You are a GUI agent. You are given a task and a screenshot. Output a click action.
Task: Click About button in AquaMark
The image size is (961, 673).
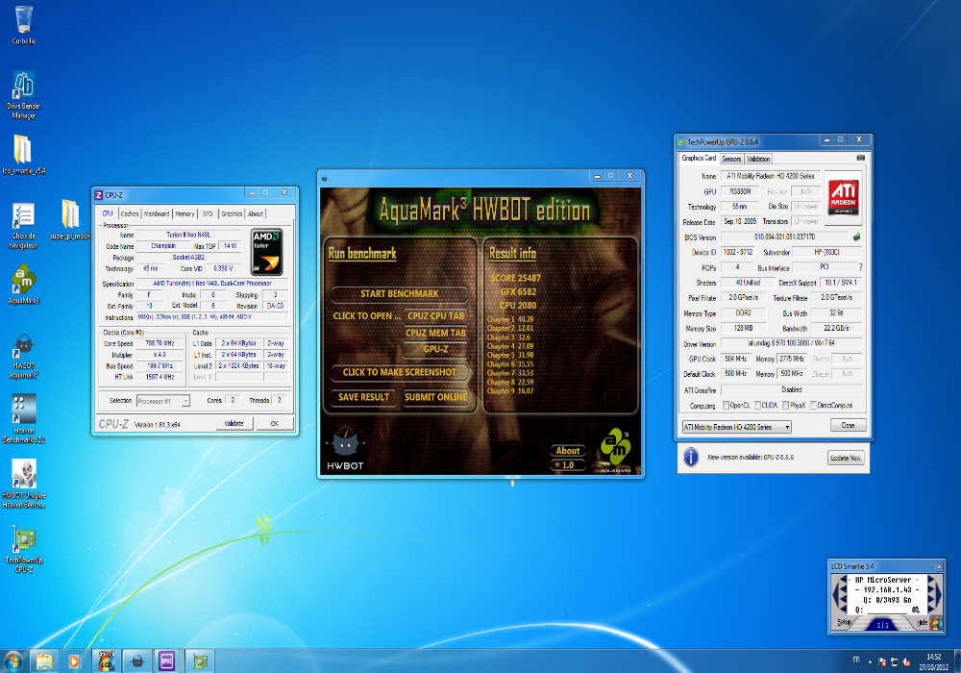click(x=568, y=451)
